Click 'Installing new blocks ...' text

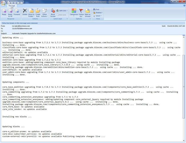point(17,117)
